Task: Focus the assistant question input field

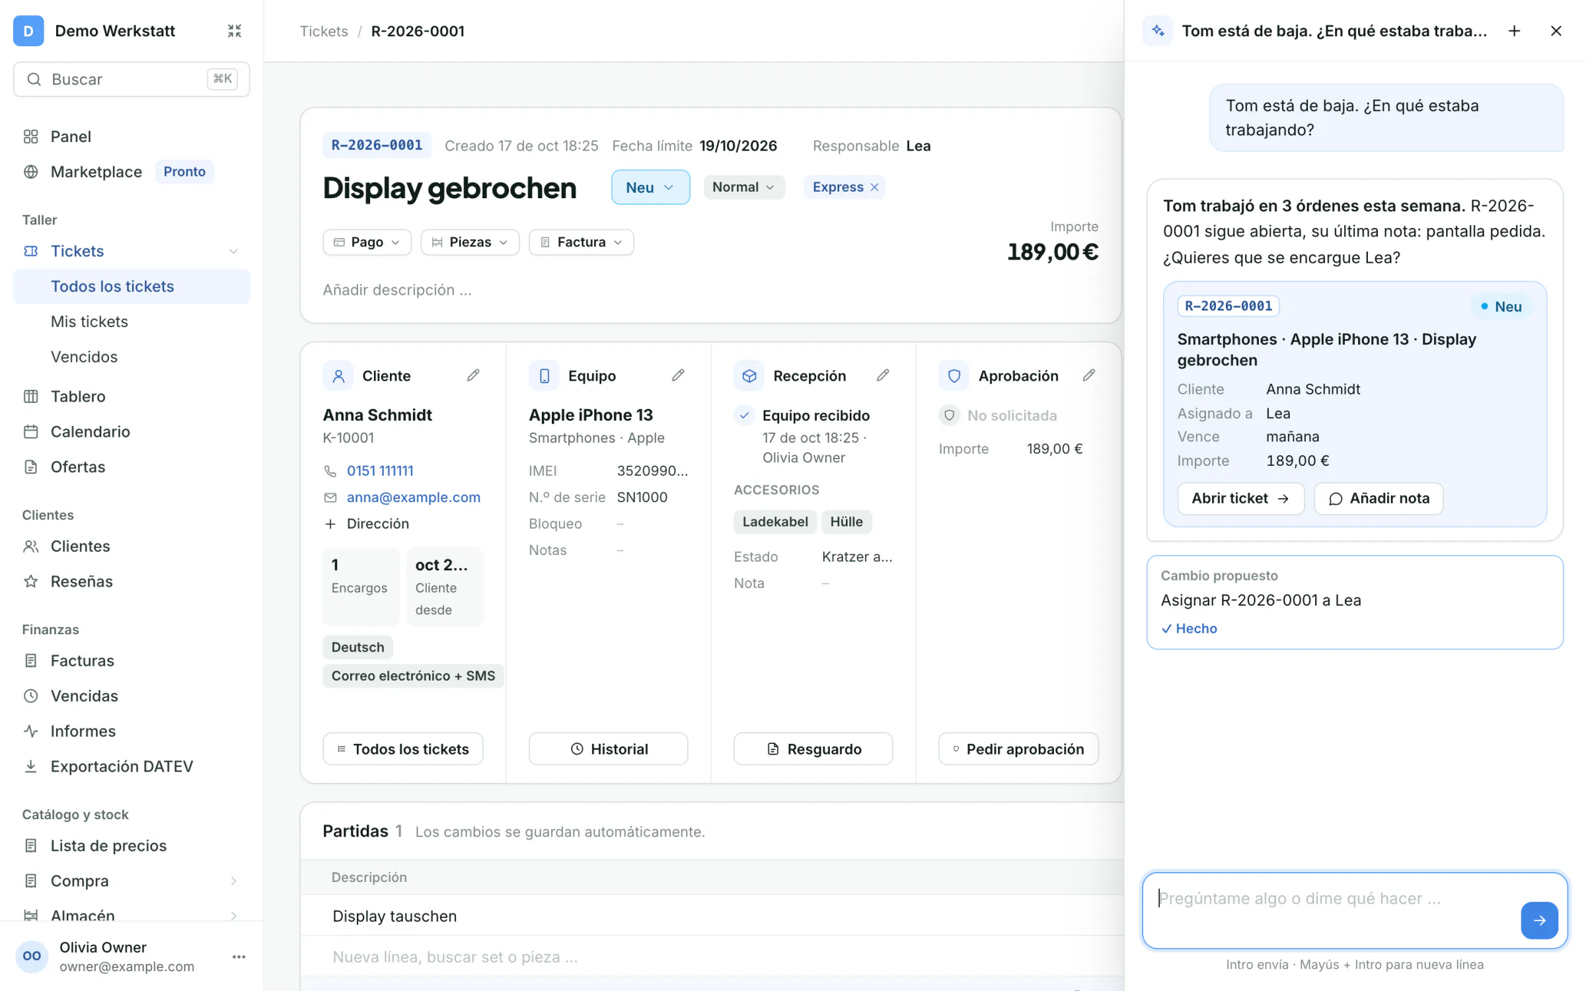Action: pyautogui.click(x=1335, y=910)
